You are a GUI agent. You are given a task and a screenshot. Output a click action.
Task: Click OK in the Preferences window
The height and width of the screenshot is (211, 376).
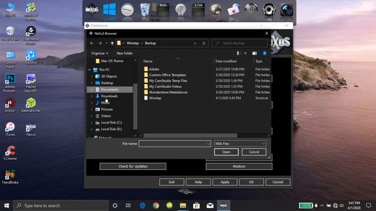pos(251,182)
